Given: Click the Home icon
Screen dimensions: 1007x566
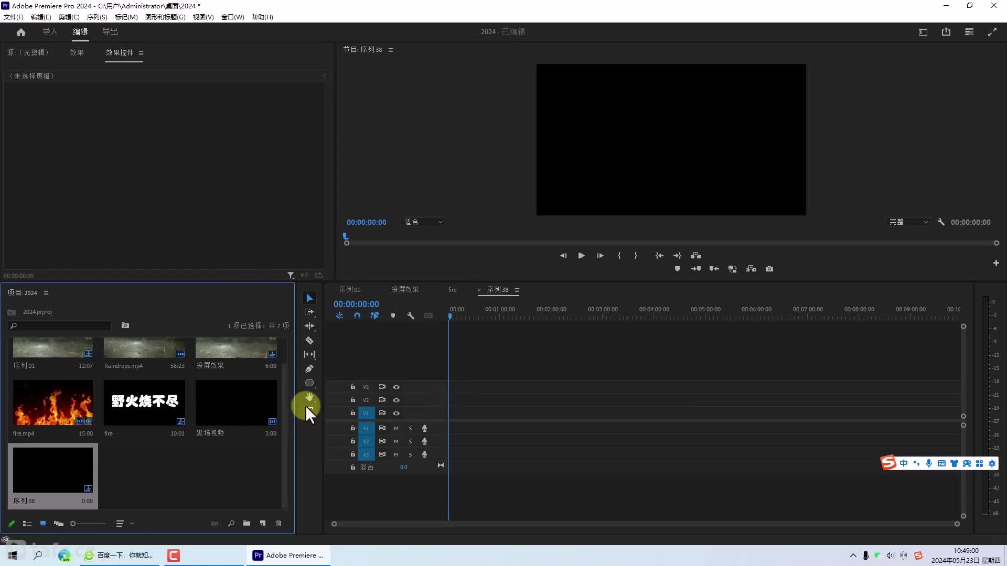Looking at the screenshot, I should (x=21, y=32).
